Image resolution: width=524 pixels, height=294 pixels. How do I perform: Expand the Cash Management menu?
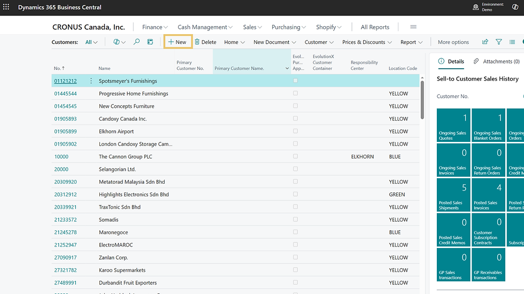(205, 27)
